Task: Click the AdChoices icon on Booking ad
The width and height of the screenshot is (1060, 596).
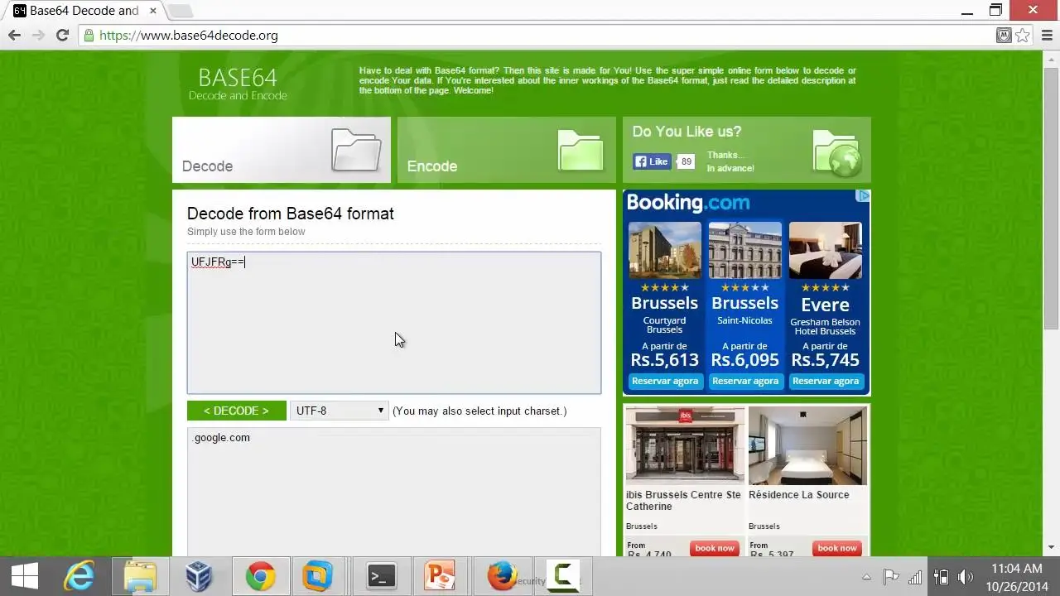Action: click(863, 196)
